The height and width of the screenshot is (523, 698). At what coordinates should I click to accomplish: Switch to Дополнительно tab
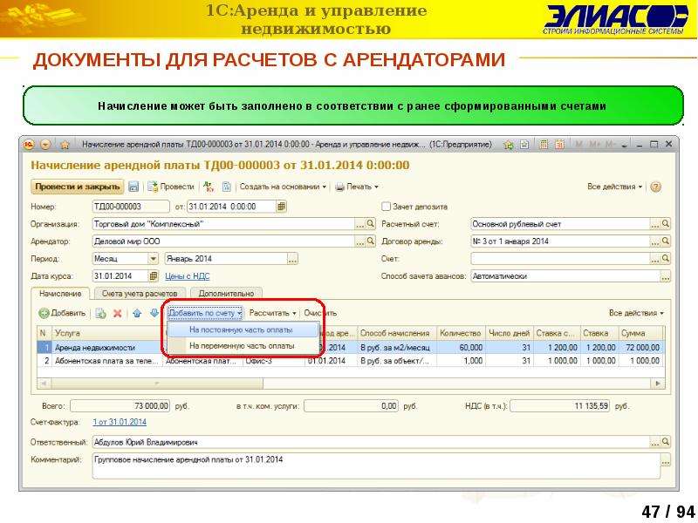(226, 294)
